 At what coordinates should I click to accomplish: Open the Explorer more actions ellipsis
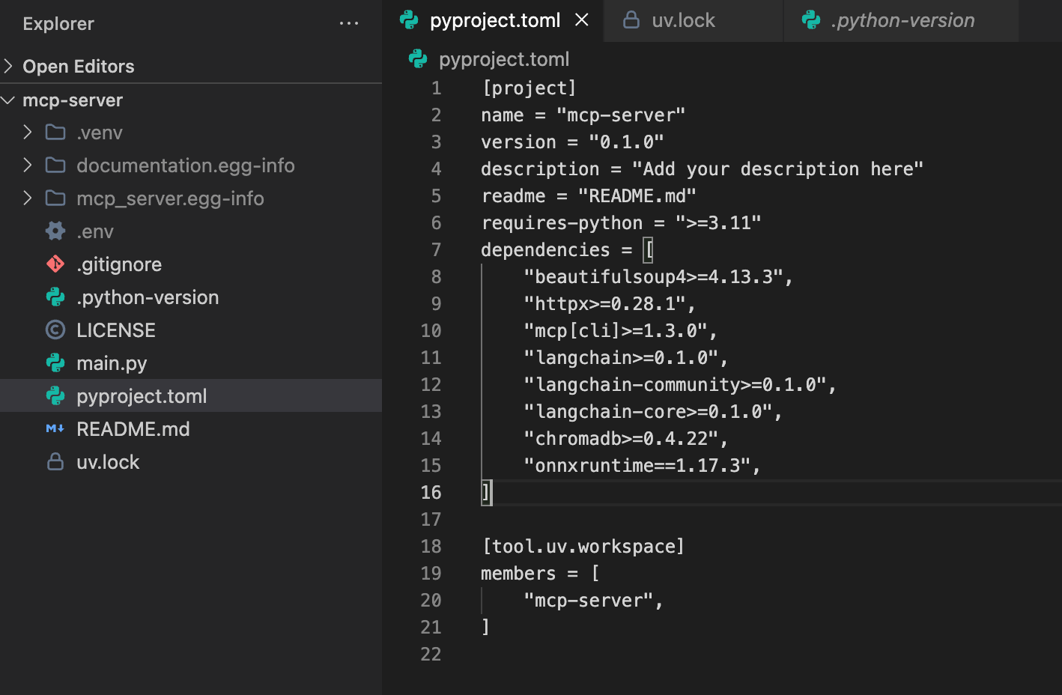click(x=349, y=23)
